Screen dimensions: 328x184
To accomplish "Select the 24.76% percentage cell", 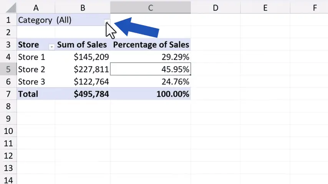I will click(x=151, y=82).
